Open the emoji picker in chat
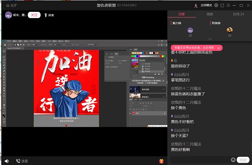 233,160
